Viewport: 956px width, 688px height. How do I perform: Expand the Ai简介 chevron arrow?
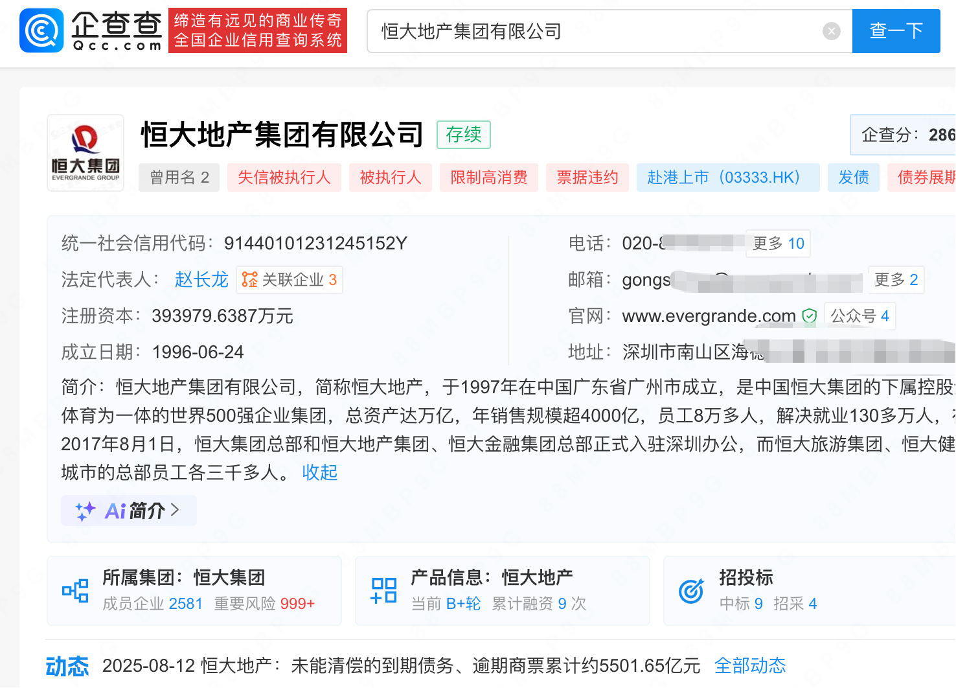point(175,510)
